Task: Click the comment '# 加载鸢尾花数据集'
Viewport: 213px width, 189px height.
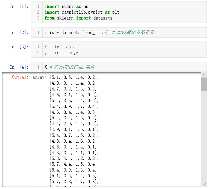Action: point(133,32)
